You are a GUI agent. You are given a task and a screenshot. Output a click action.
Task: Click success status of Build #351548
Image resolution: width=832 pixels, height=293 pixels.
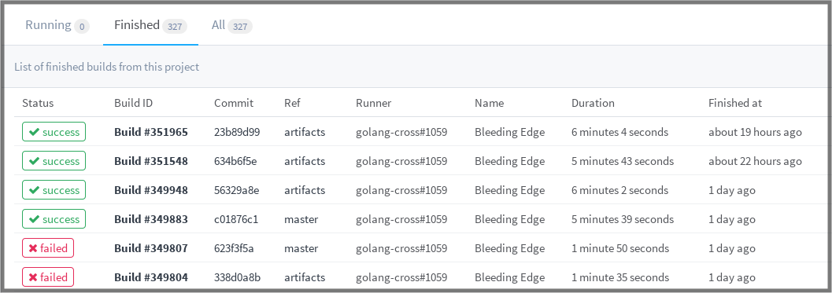click(x=54, y=161)
